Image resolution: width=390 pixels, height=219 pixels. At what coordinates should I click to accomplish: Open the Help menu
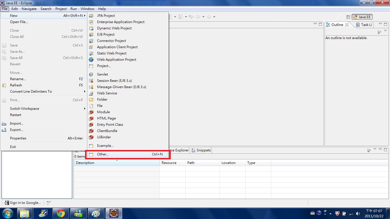pyautogui.click(x=102, y=9)
